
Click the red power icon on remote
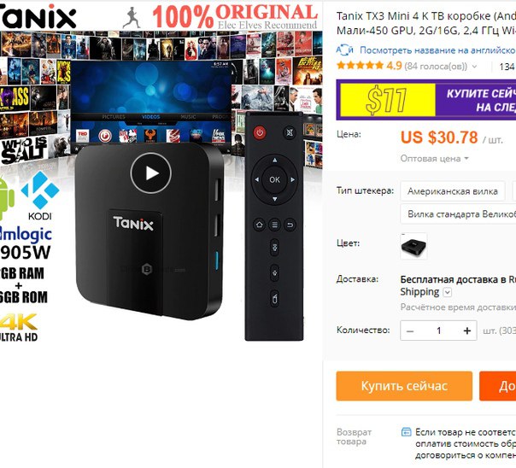click(260, 133)
